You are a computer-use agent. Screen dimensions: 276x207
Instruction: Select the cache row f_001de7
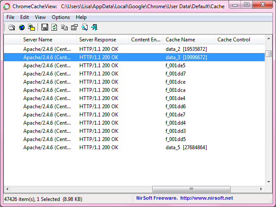[134, 115]
